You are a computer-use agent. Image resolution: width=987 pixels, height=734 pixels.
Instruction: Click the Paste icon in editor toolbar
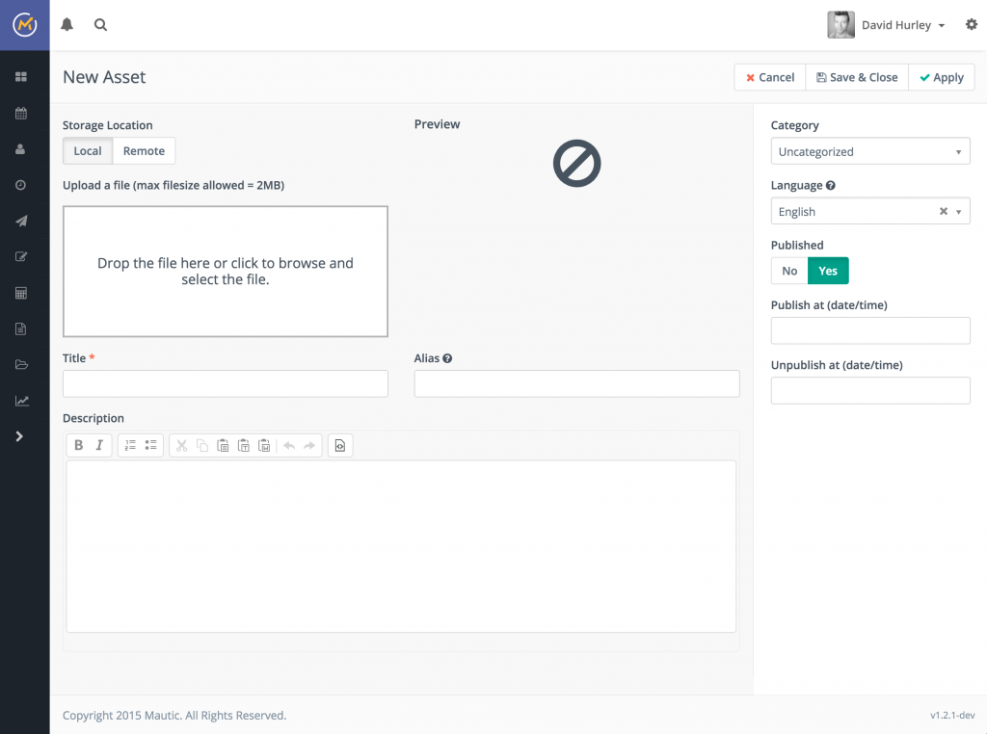223,445
